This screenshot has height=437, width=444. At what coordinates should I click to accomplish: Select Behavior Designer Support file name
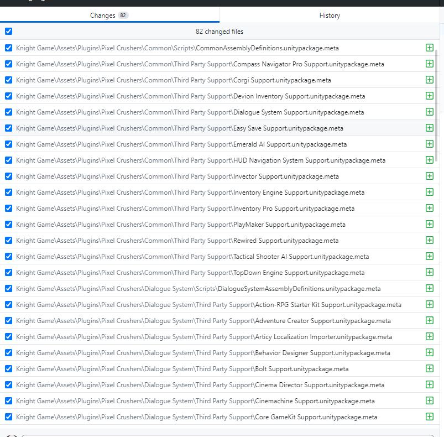(x=322, y=353)
